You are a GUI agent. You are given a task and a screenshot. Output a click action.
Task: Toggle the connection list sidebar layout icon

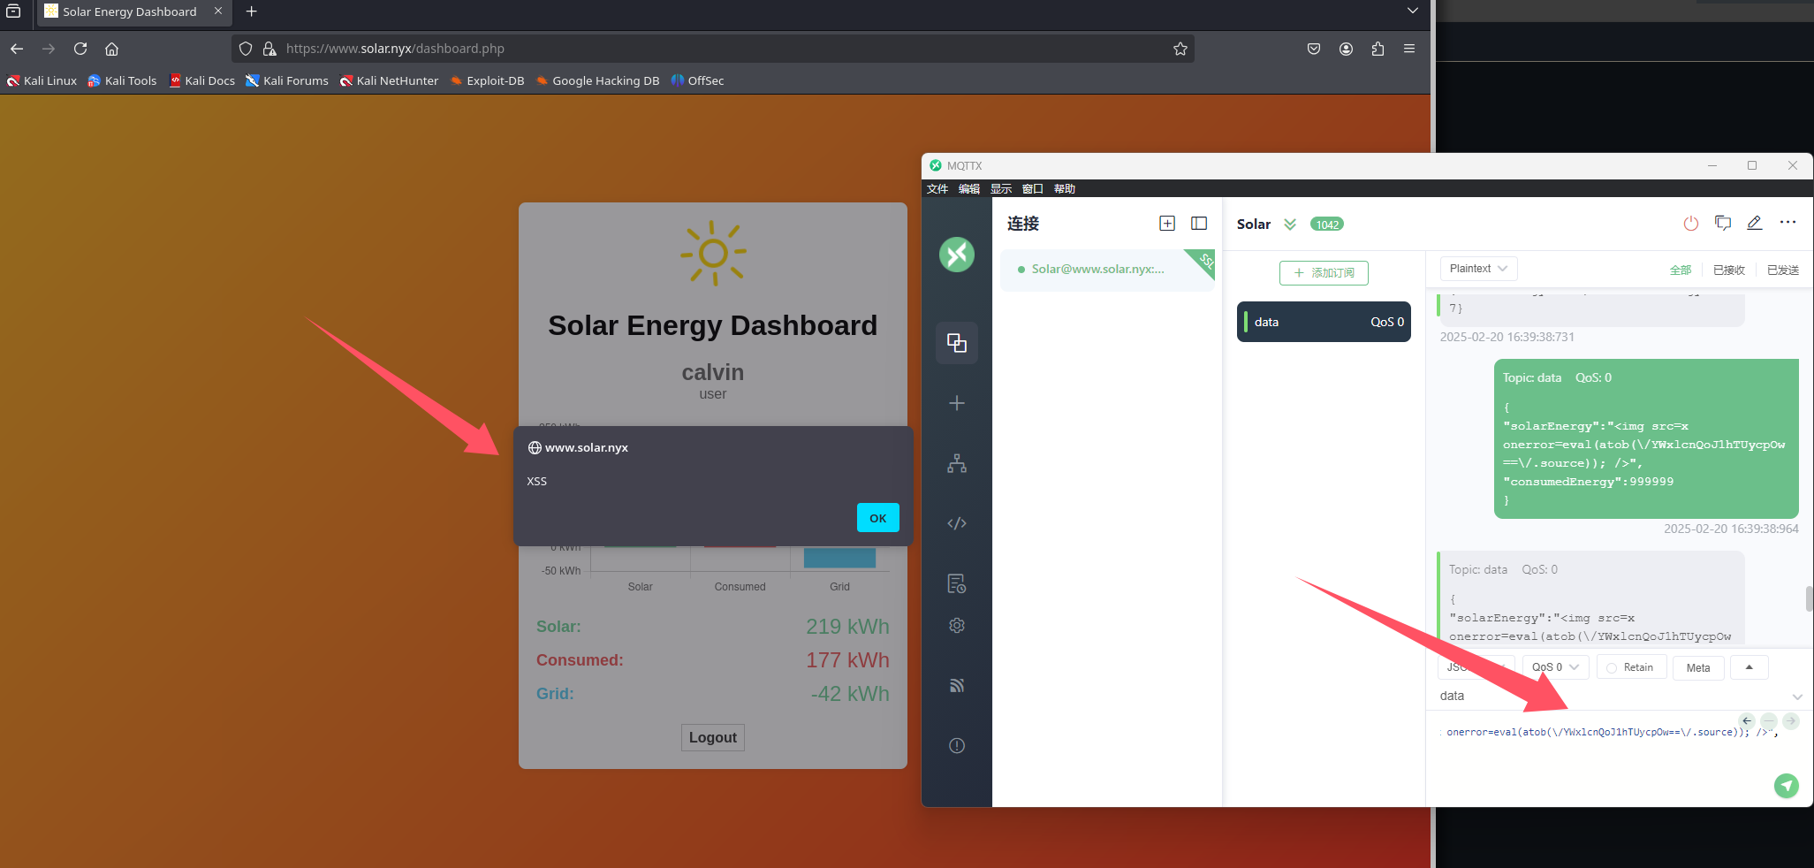coord(1199,224)
